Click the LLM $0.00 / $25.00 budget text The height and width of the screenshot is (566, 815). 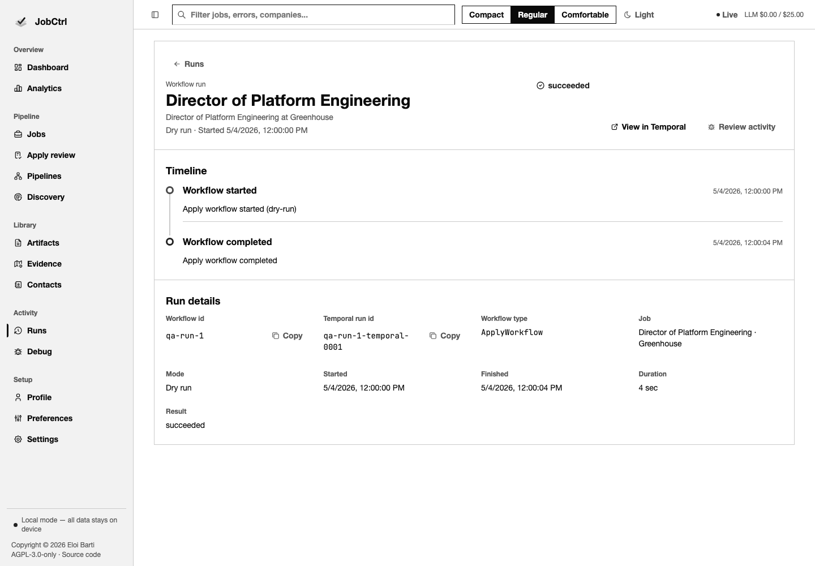click(774, 15)
